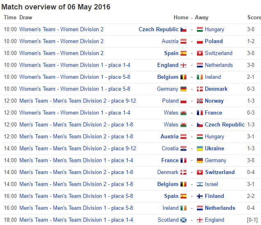Click the England flag beside Netherlands
Image resolution: width=261 pixels, height=225 pixels.
[183, 65]
